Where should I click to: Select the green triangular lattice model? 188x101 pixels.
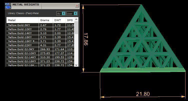pos(142,39)
